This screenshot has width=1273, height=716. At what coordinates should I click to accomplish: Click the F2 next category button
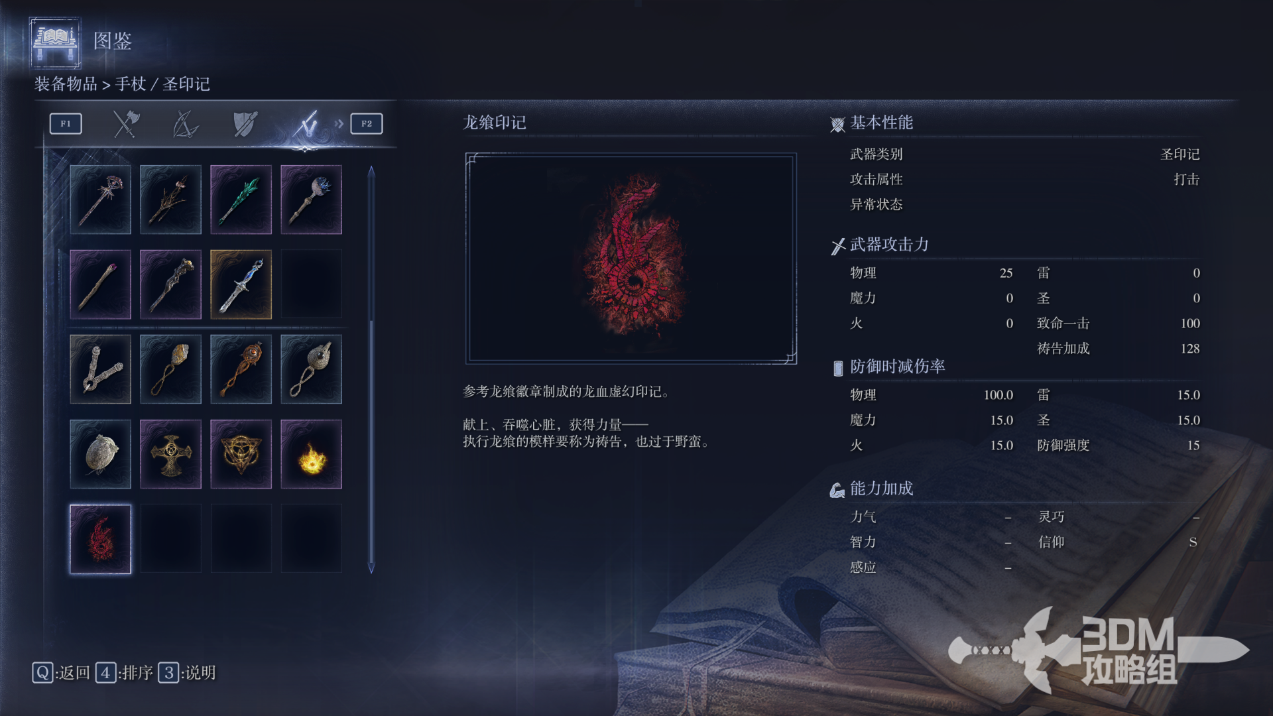coord(367,124)
